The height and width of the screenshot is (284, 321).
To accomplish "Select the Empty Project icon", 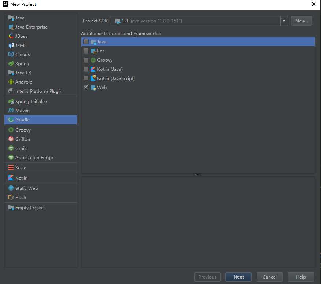I will pyautogui.click(x=11, y=208).
